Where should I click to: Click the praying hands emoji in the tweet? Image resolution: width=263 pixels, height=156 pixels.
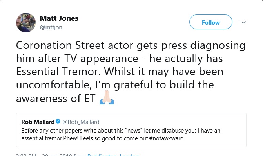pos(107,98)
